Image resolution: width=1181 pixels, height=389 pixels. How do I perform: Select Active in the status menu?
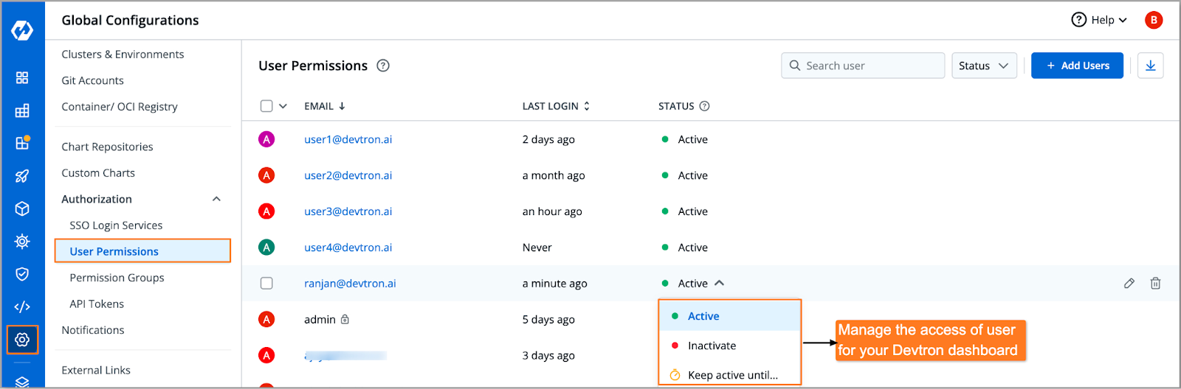729,316
